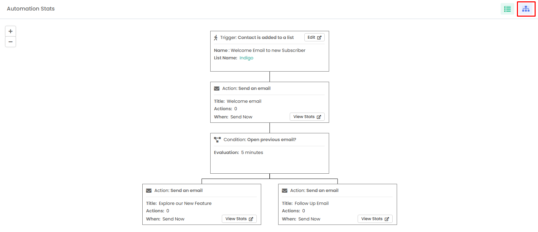Switch to tree diagram view icon

click(x=526, y=9)
